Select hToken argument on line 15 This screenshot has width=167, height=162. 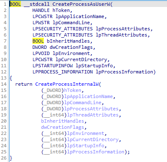(x=73, y=90)
